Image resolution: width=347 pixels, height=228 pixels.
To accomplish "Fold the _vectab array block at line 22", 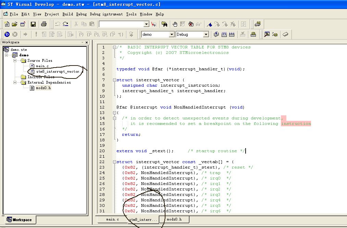I will 114,162.
